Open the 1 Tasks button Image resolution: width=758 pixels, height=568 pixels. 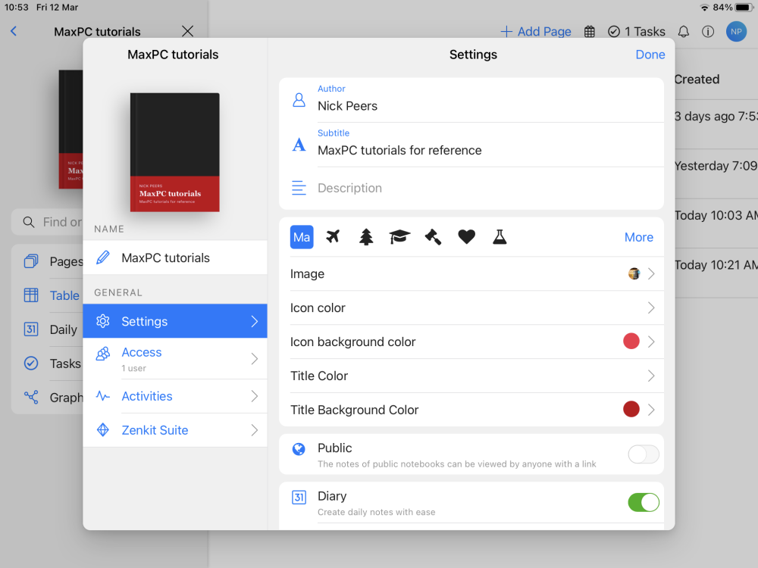pos(636,32)
